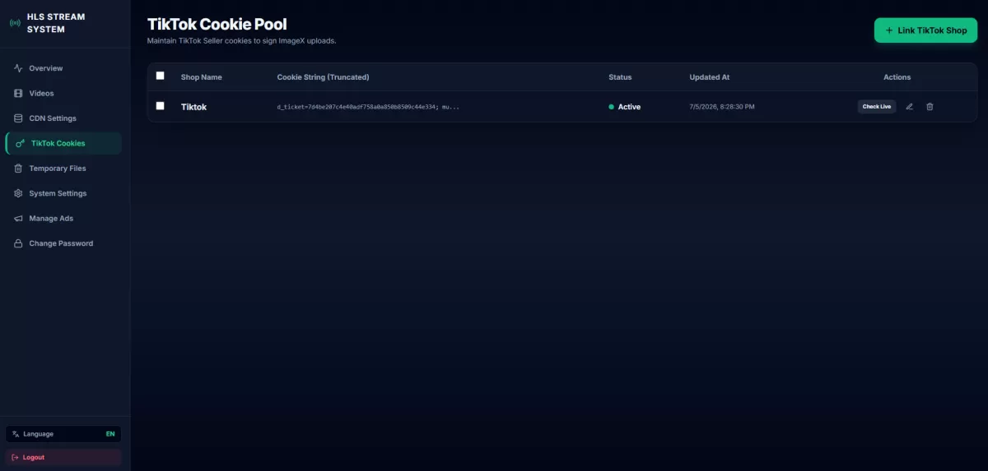Click the Language selector button

pos(63,434)
